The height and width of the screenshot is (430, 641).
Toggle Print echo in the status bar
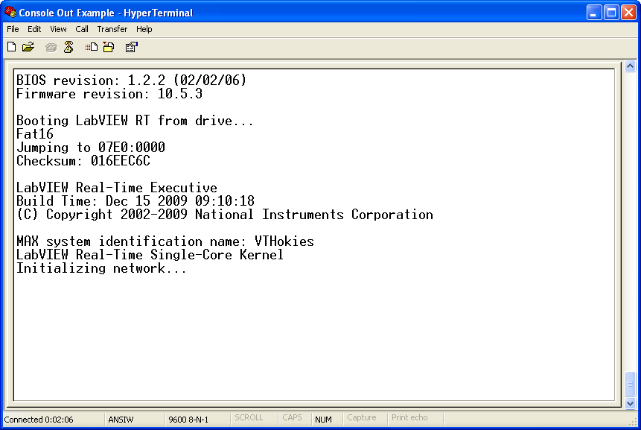409,418
